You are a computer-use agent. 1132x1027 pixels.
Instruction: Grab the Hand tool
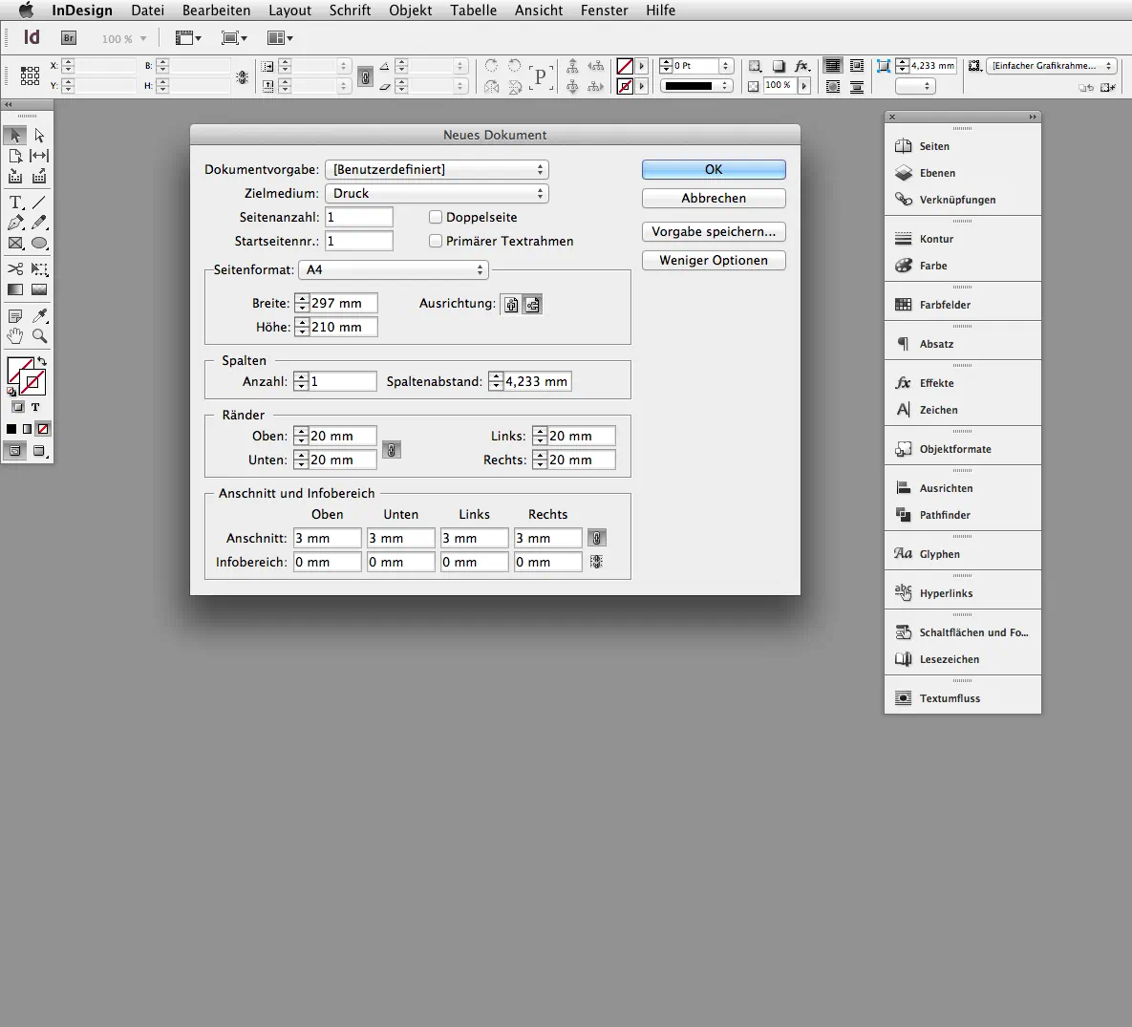pyautogui.click(x=14, y=335)
